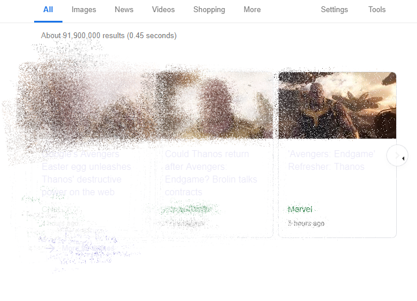This screenshot has width=417, height=301.
Task: Open the News results tab
Action: coord(124,10)
